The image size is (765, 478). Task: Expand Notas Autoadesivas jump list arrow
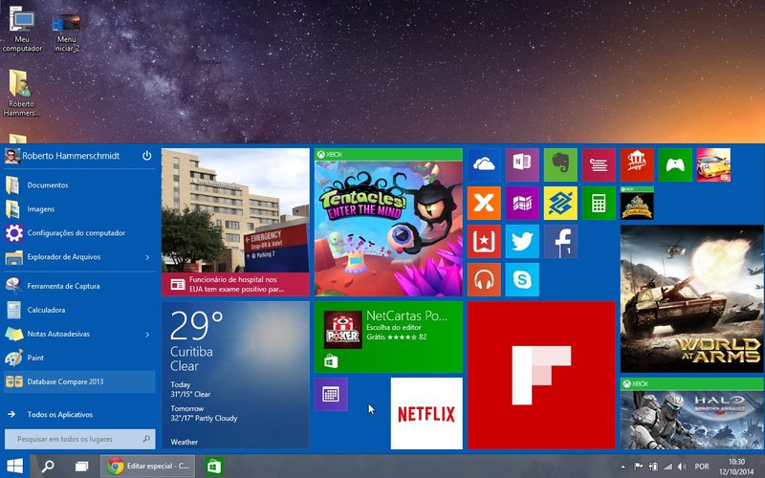point(147,334)
